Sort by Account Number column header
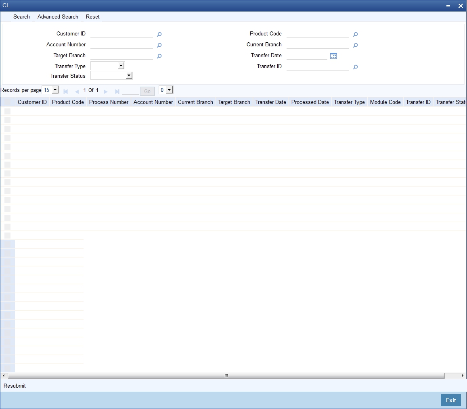This screenshot has height=409, width=467. (x=153, y=102)
